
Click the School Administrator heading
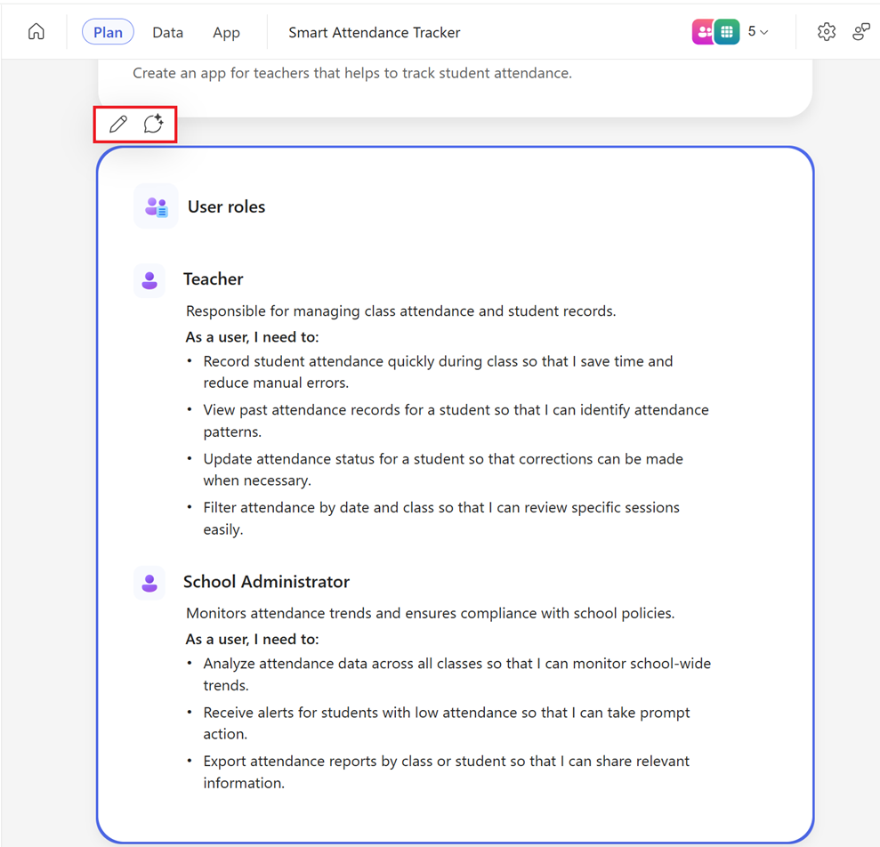(266, 582)
